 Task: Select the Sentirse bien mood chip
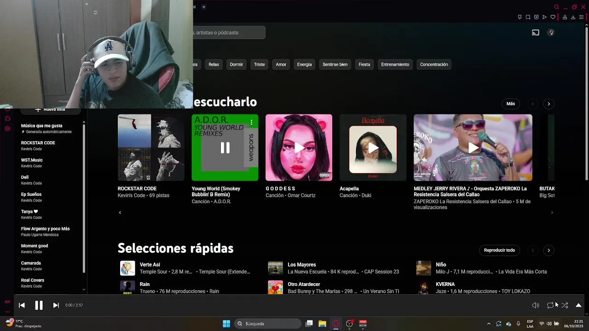(x=335, y=64)
